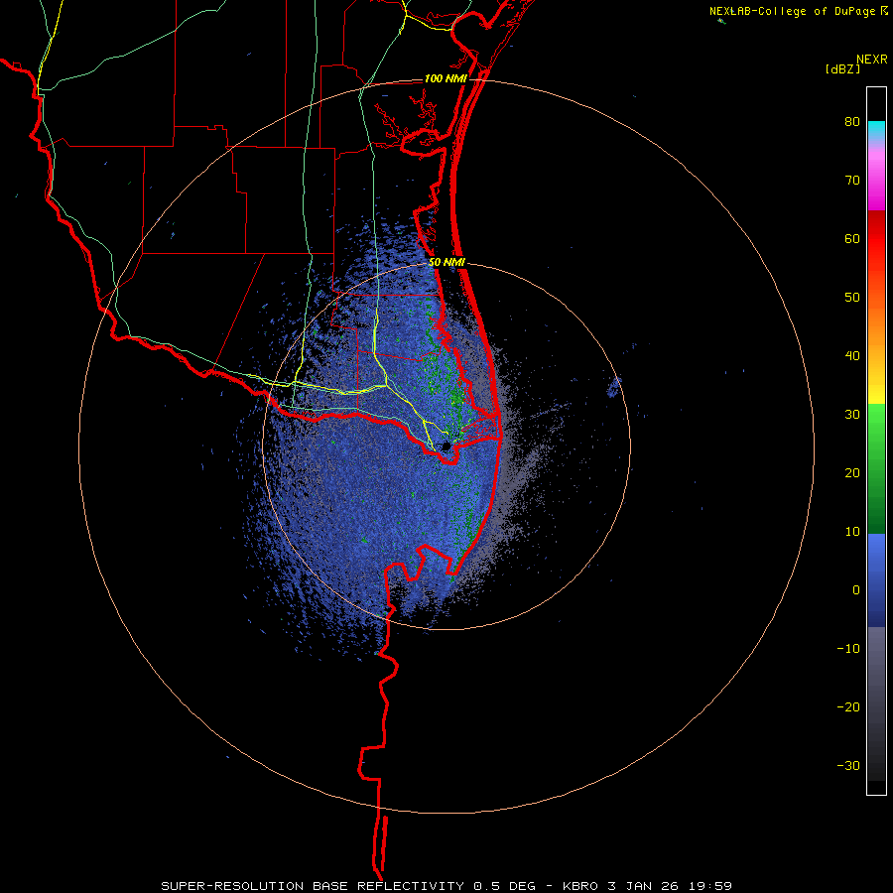893x893 pixels.
Task: Click the 100 NMI range ring label
Action: [446, 78]
